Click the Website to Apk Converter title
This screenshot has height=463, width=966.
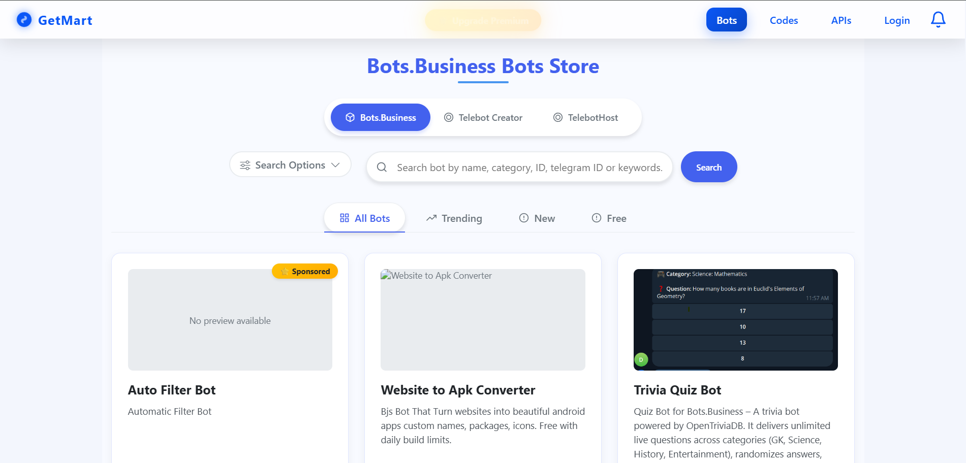[x=458, y=390]
